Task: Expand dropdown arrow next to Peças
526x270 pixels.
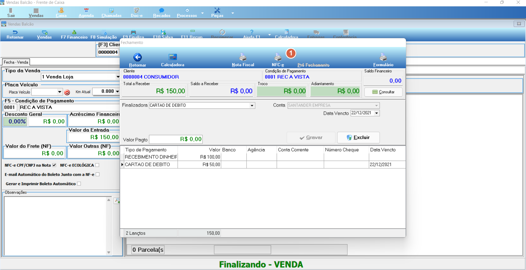Action: click(x=233, y=13)
